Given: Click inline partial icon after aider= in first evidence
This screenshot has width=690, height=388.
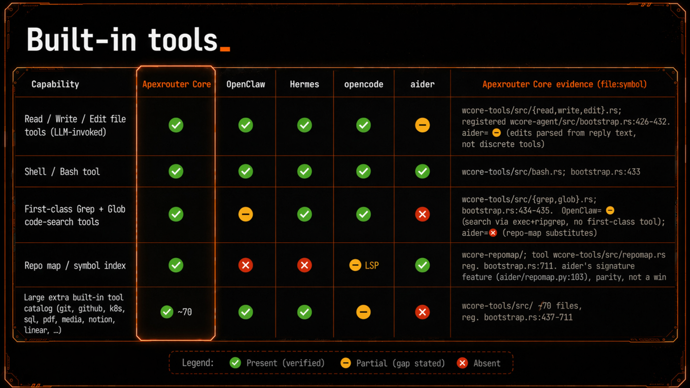Looking at the screenshot, I should 496,133.
